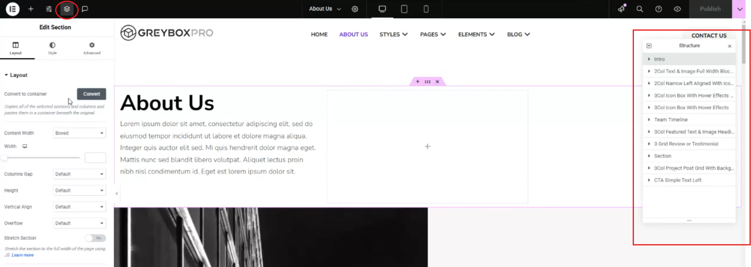Open Site Settings sliders icon
The width and height of the screenshot is (751, 267).
tap(49, 9)
